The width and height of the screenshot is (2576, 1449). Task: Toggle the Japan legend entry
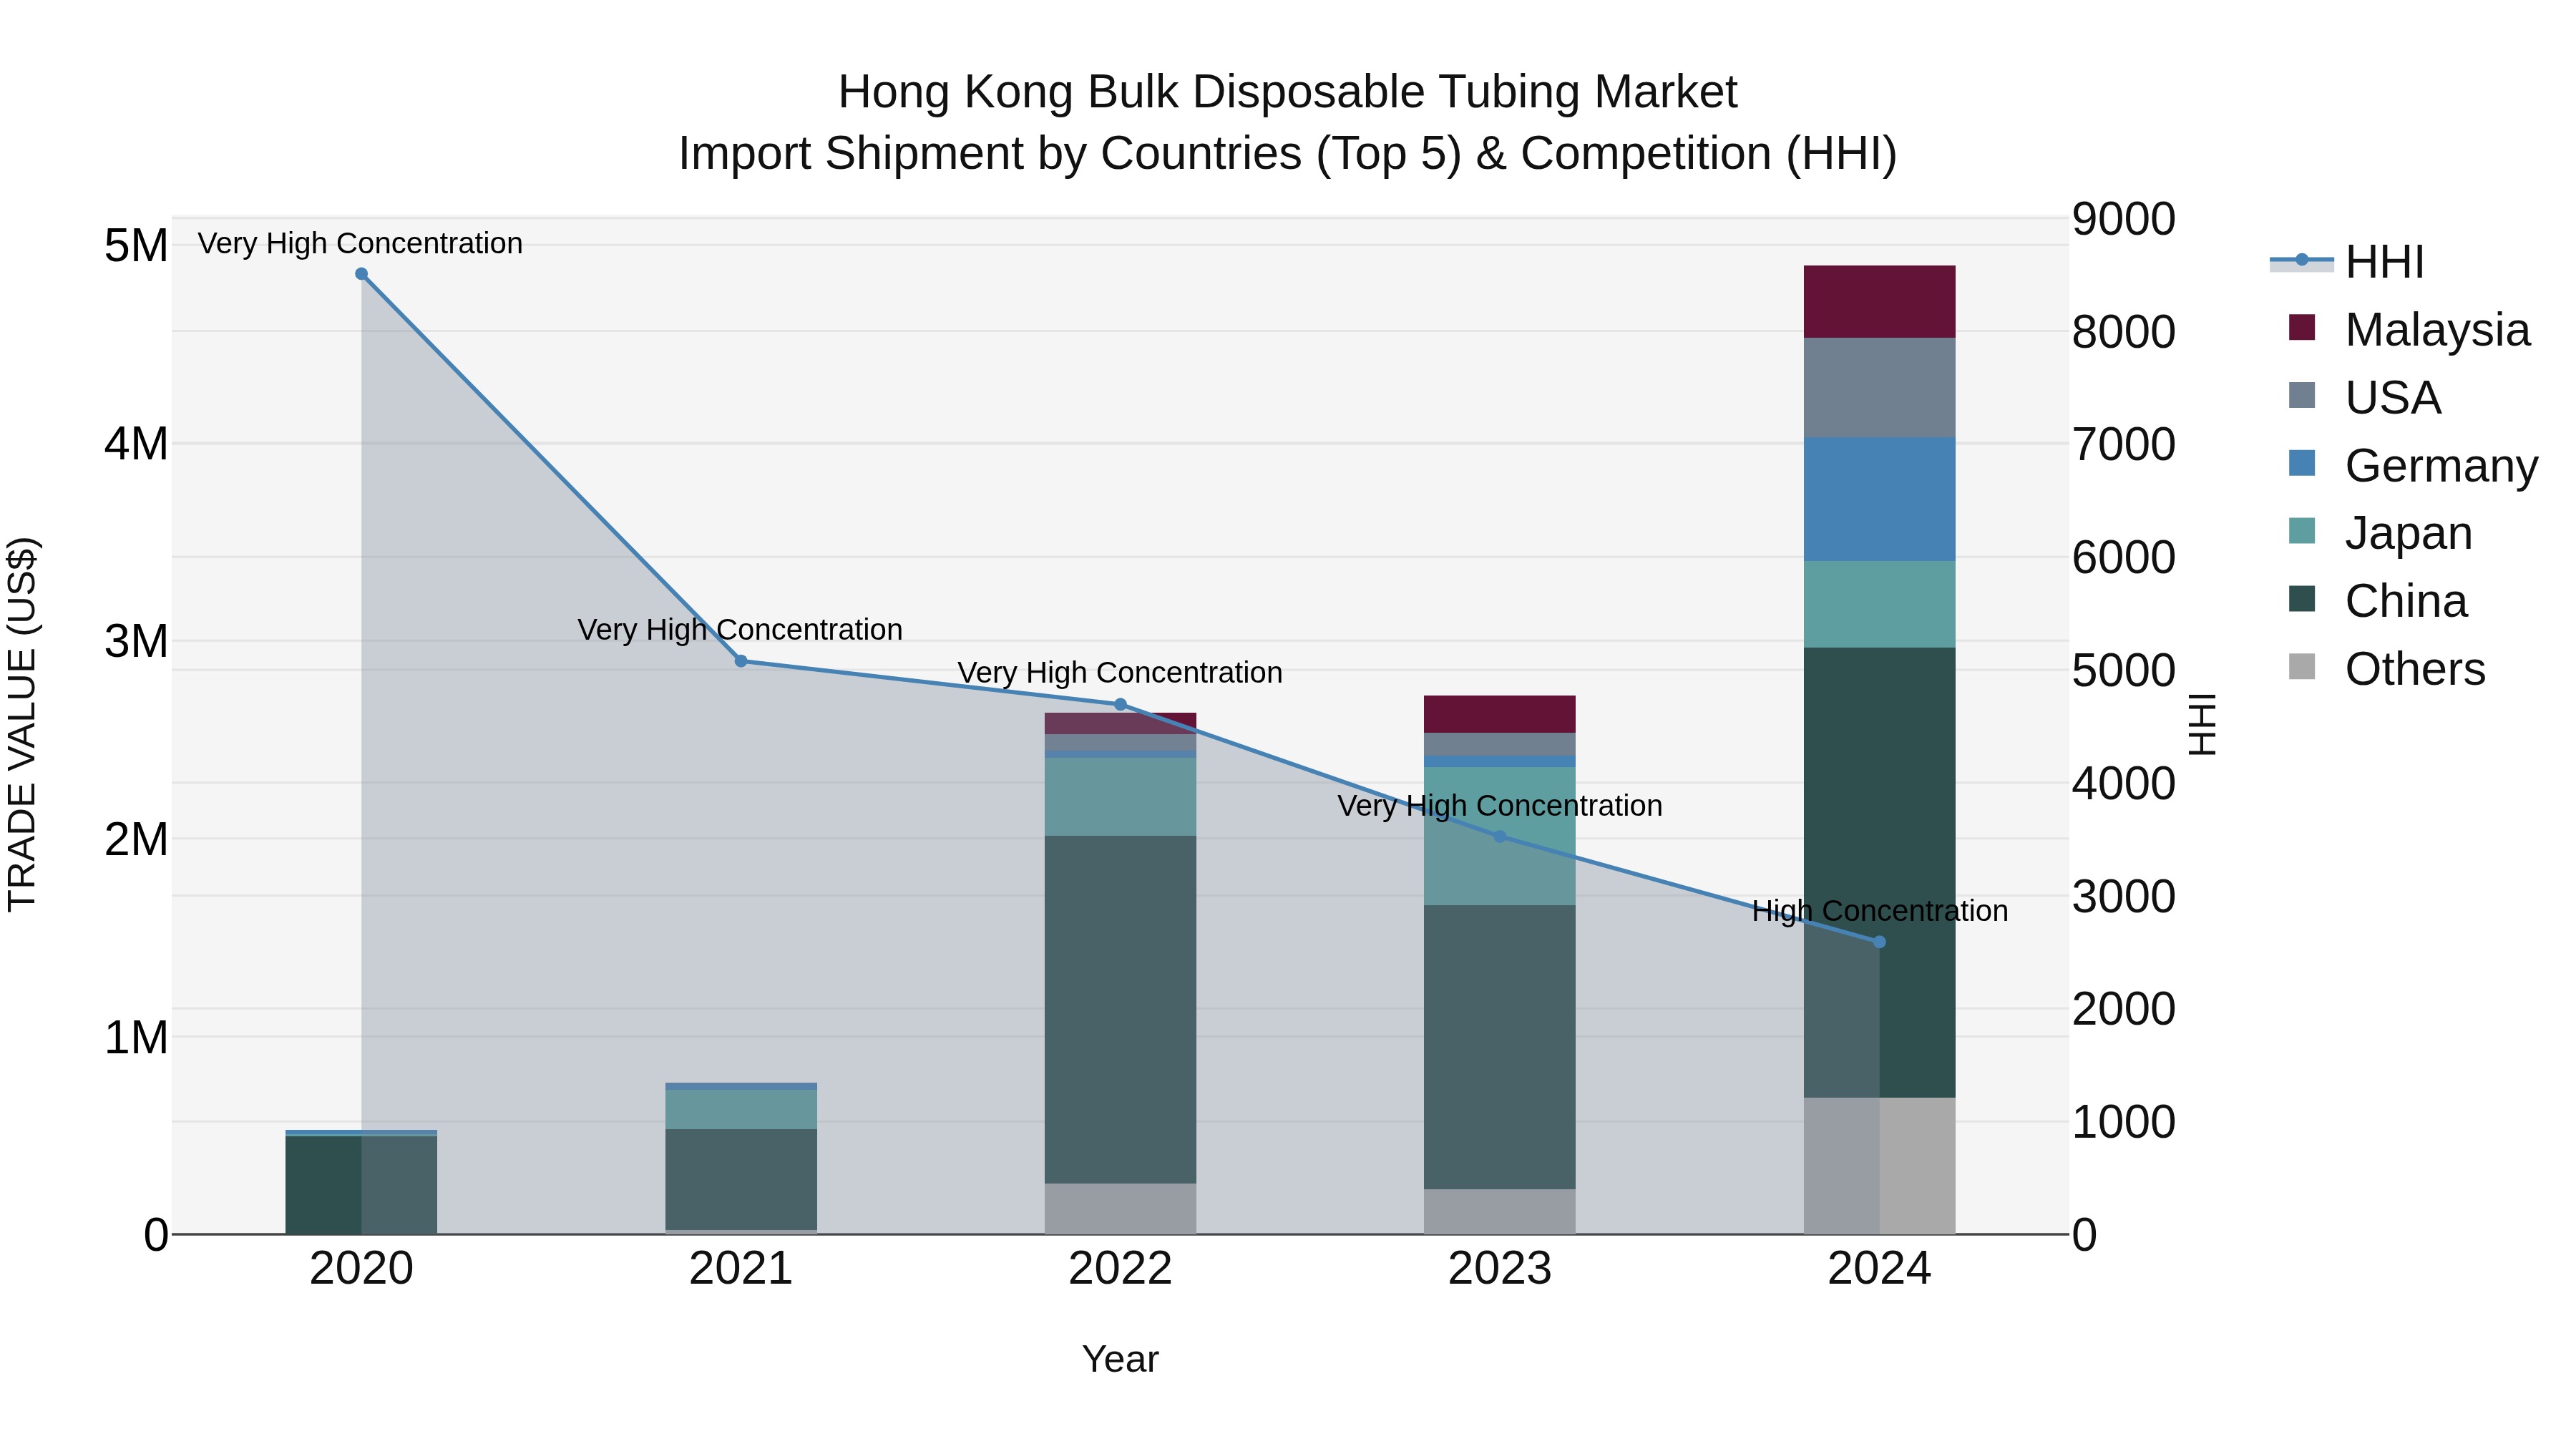click(x=2380, y=533)
